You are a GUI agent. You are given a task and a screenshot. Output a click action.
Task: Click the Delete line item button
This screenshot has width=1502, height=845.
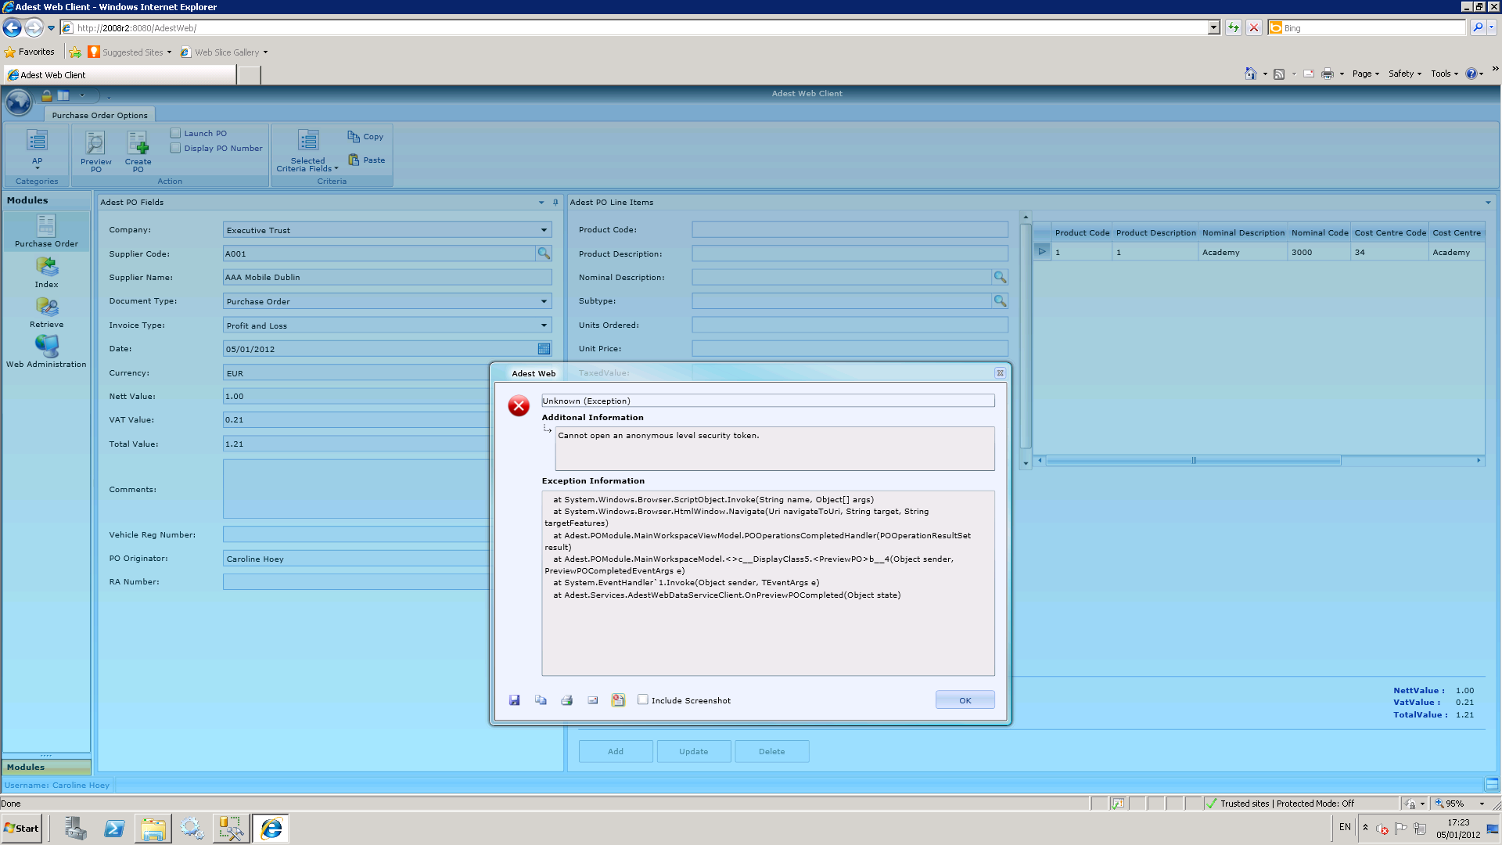point(772,751)
